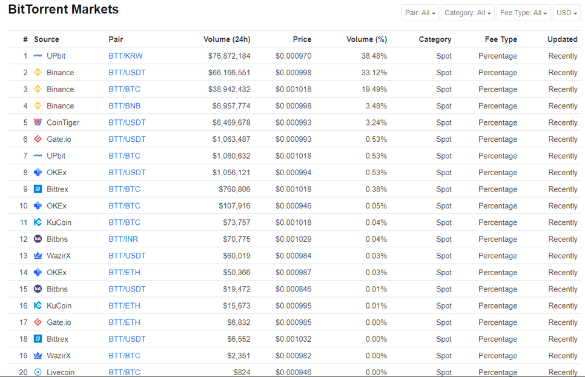585x377 pixels.
Task: Expand the Fee Type: All dropdown
Action: click(x=523, y=13)
